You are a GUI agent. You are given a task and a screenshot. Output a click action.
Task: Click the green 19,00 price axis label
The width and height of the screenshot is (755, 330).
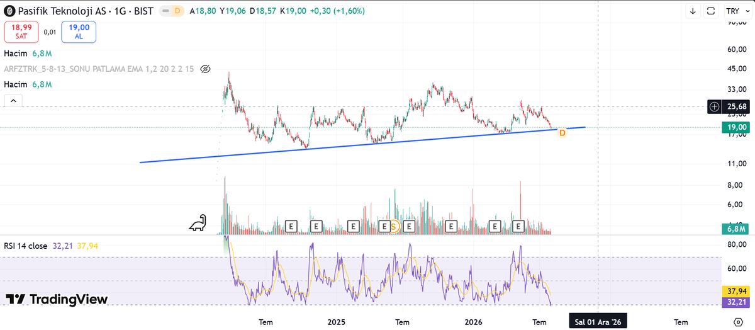(x=735, y=127)
